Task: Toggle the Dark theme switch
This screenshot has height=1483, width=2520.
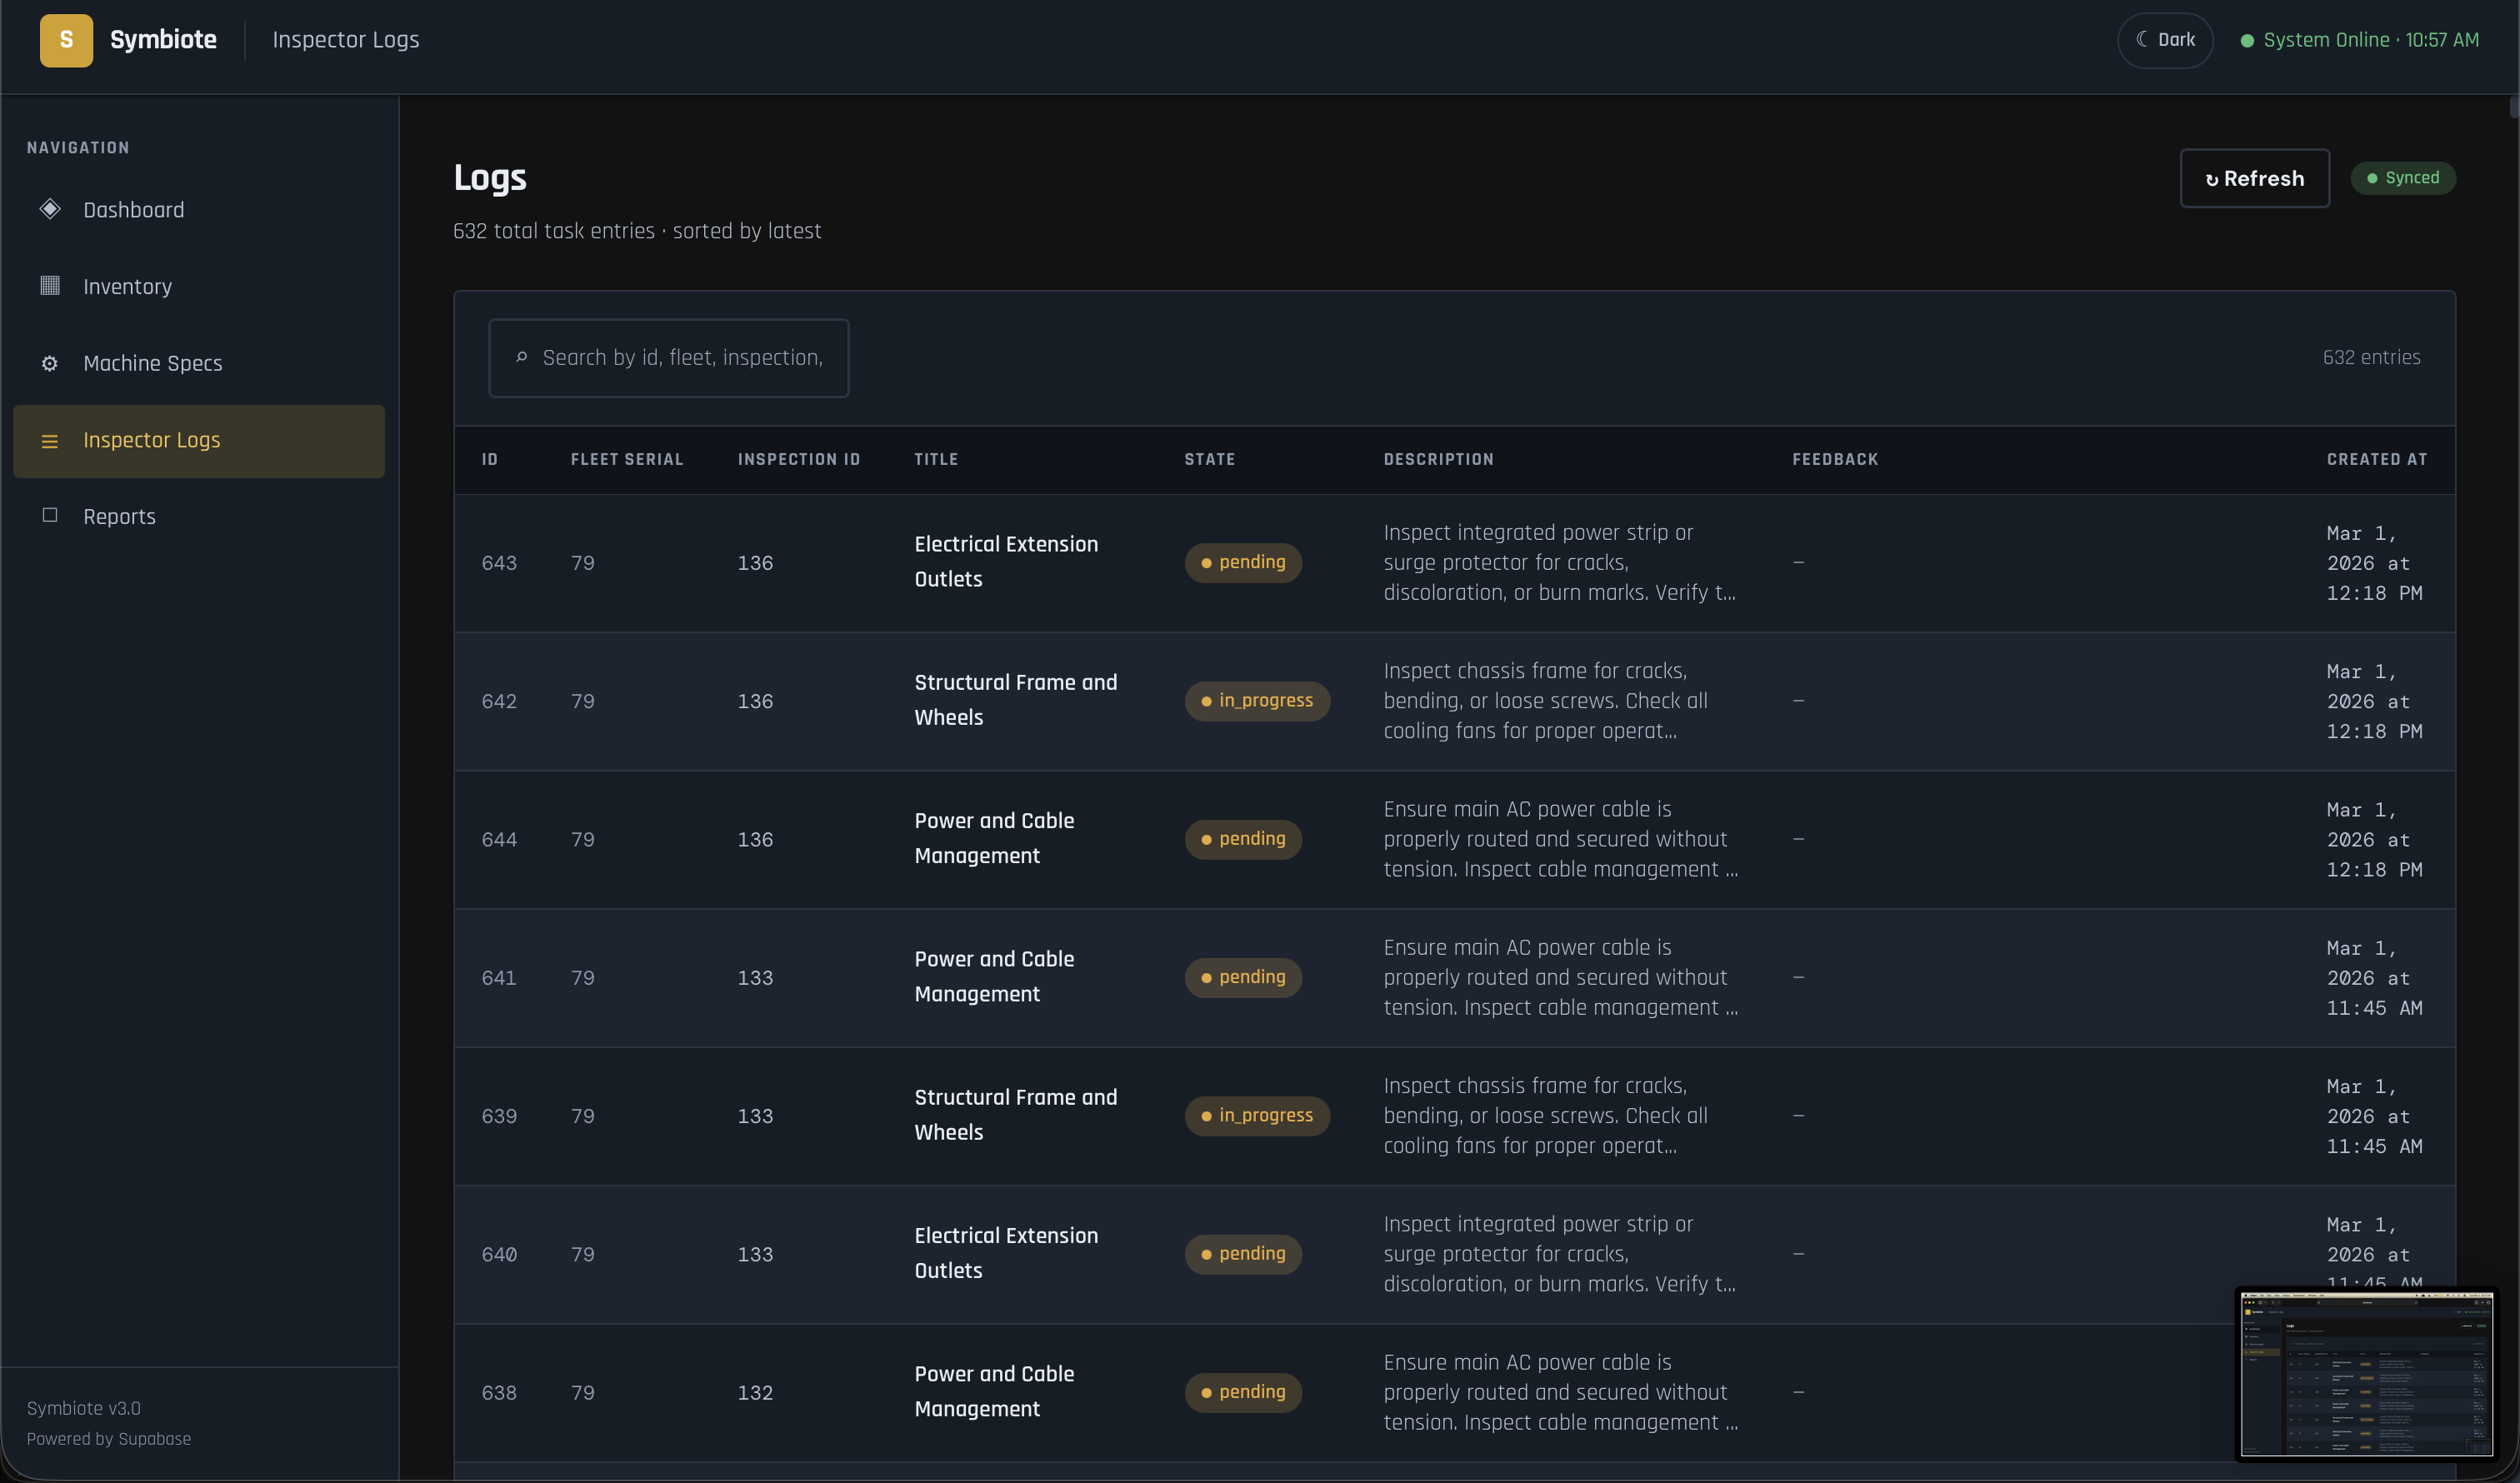Action: click(x=2164, y=40)
